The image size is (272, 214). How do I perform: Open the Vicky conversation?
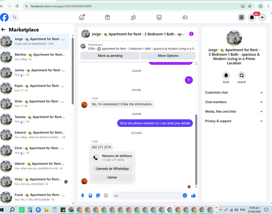(x=35, y=182)
